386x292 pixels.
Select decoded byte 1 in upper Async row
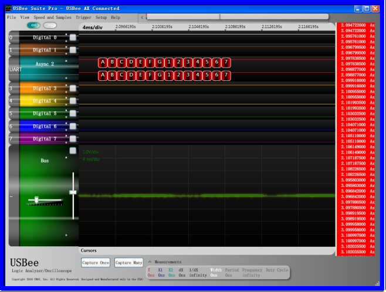pos(169,63)
